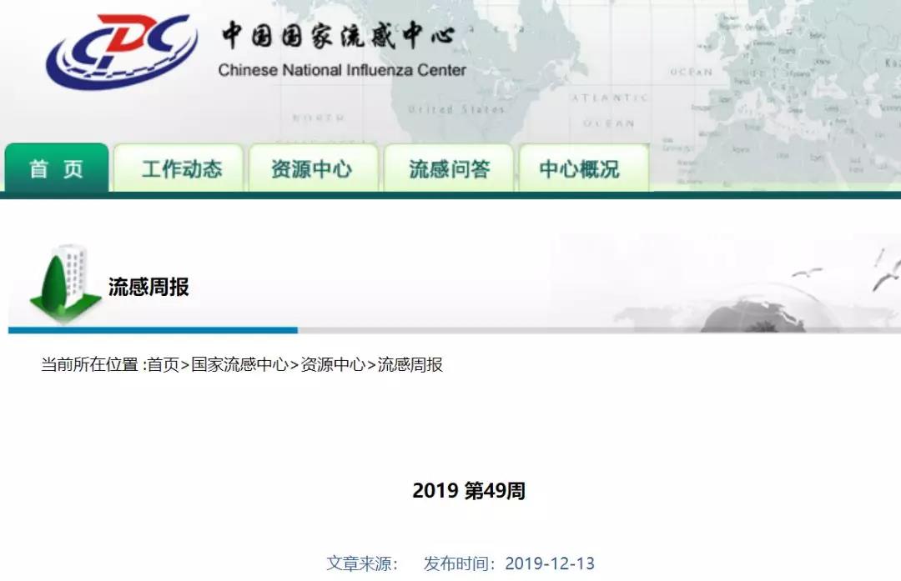
Task: Click the green building icon beside 流感周报 heading
Action: (65, 285)
